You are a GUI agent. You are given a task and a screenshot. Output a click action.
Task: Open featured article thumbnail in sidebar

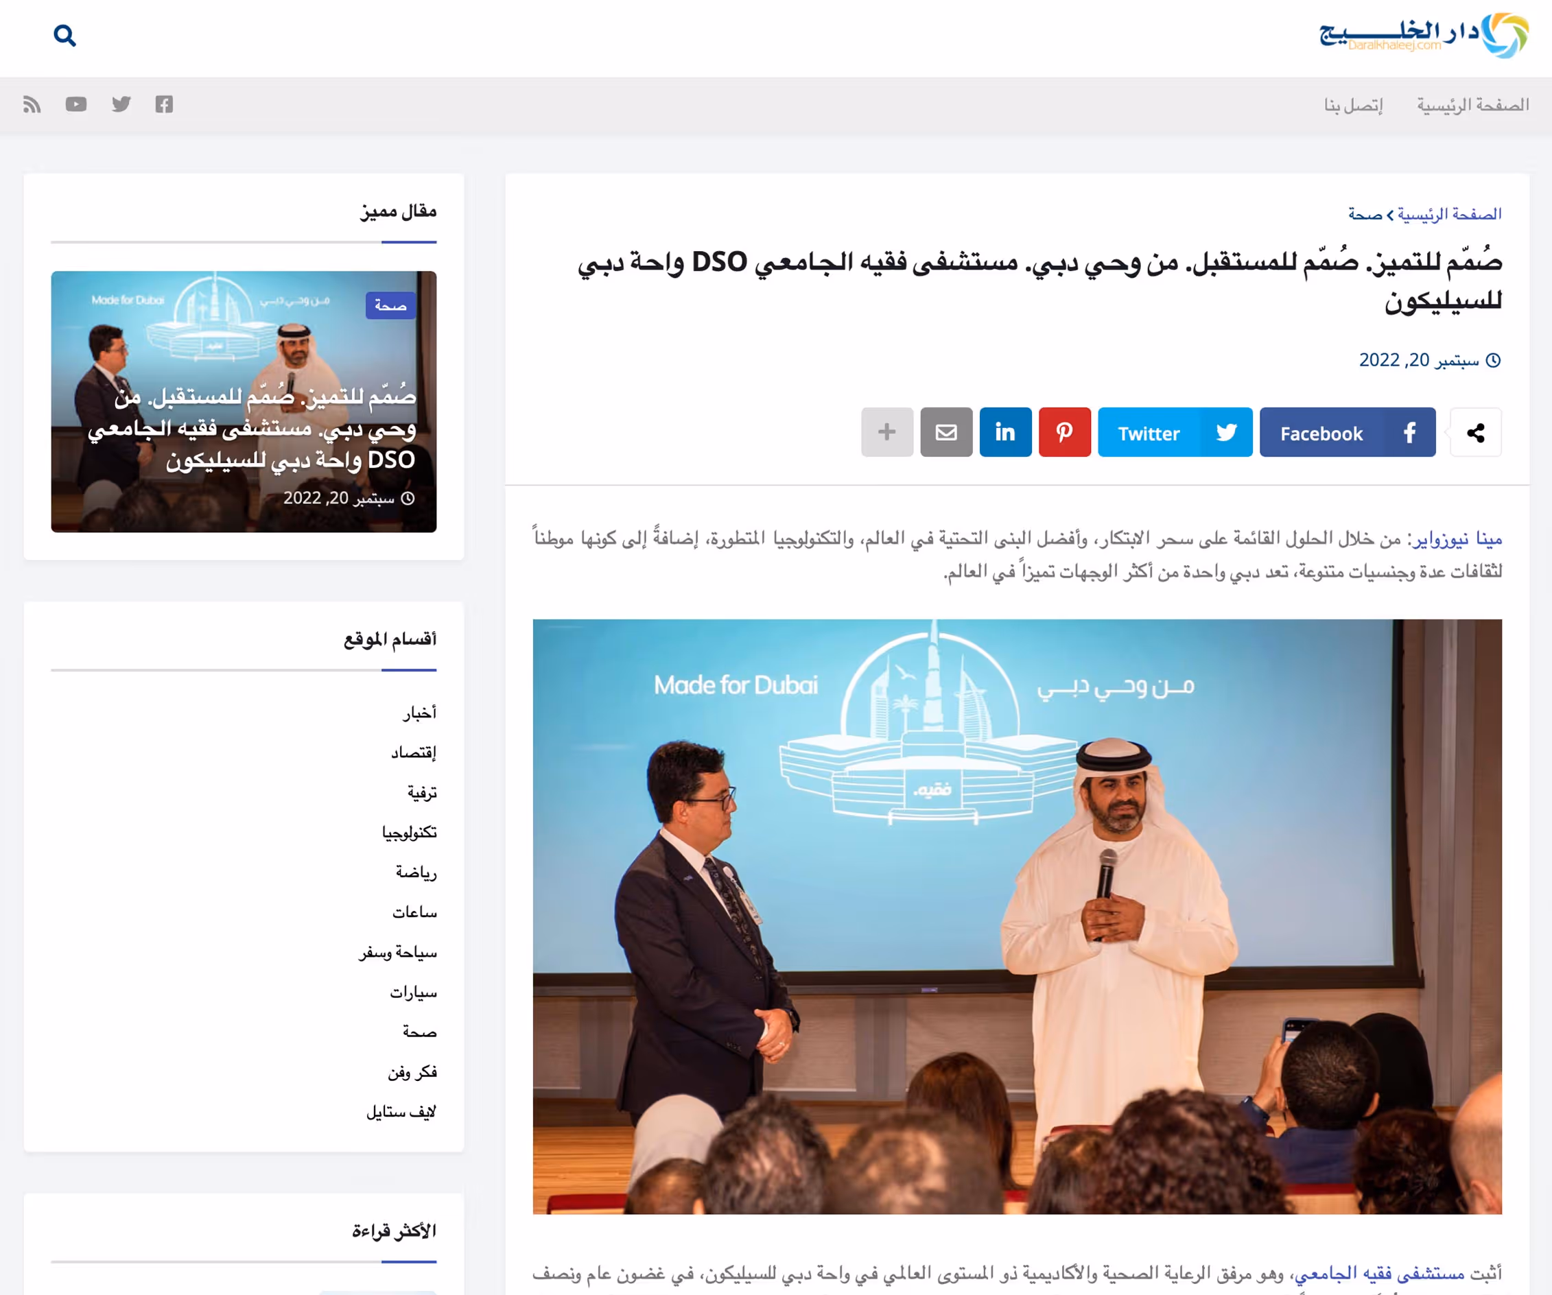(x=244, y=401)
